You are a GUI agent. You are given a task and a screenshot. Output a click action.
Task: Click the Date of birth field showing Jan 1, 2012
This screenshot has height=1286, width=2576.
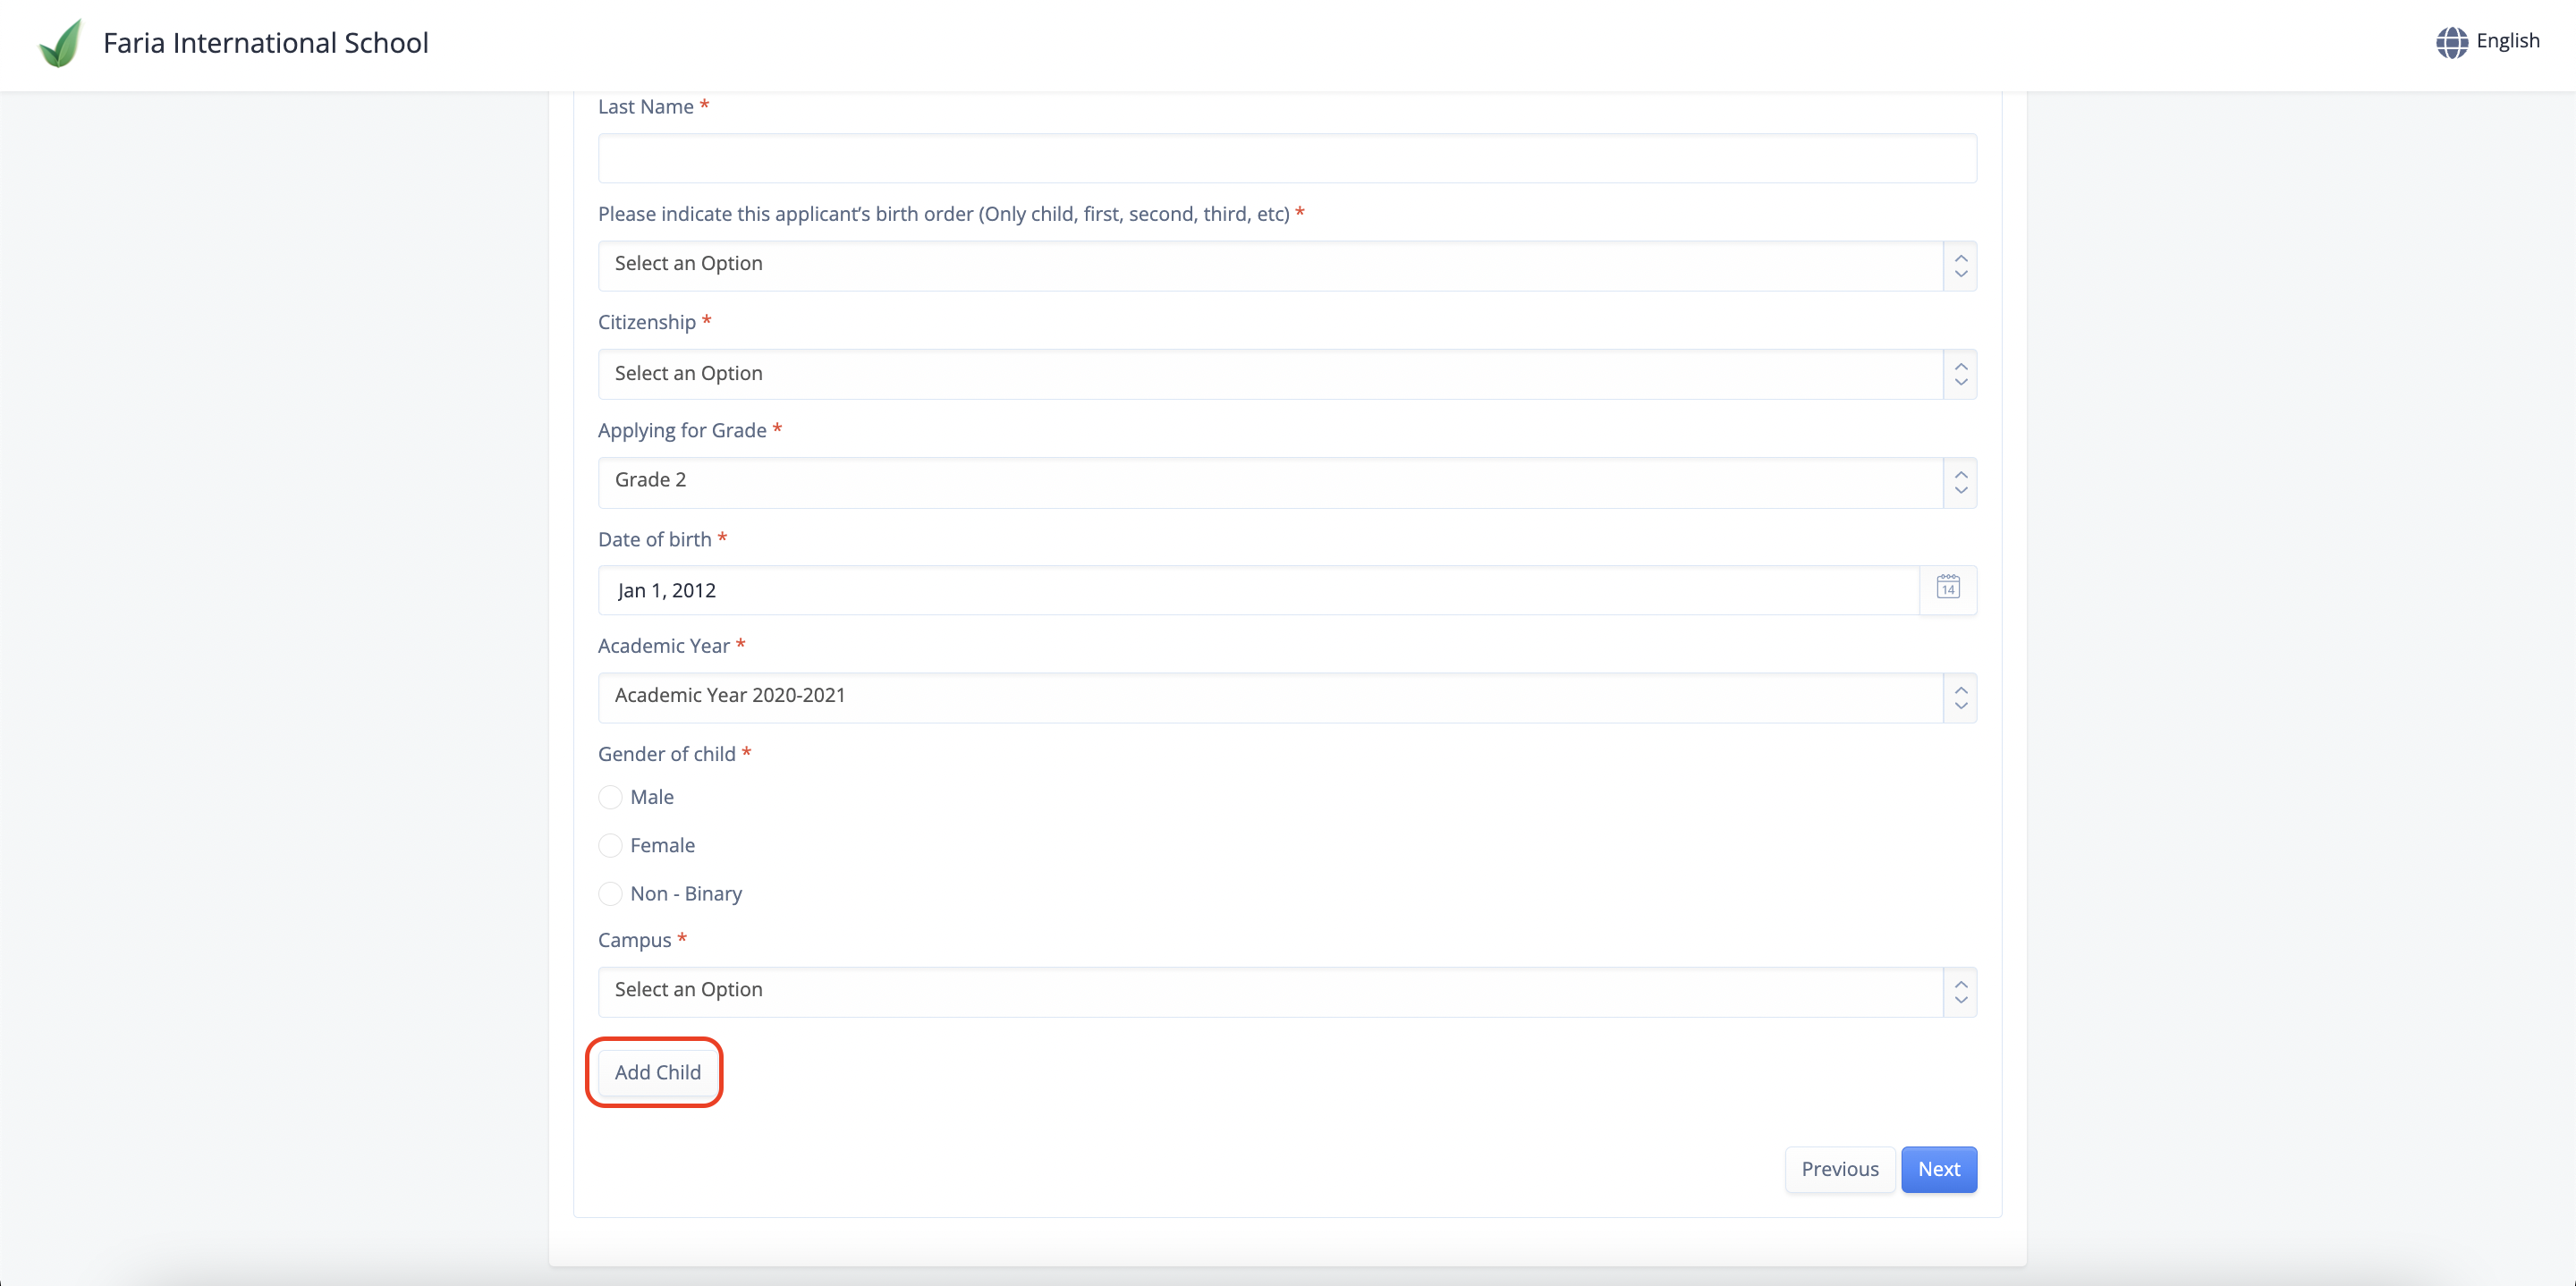1258,590
